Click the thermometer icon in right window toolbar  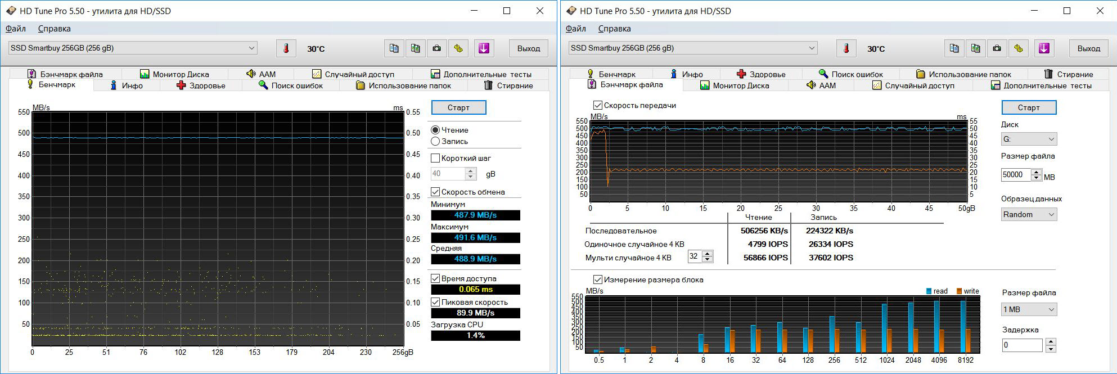(x=846, y=48)
